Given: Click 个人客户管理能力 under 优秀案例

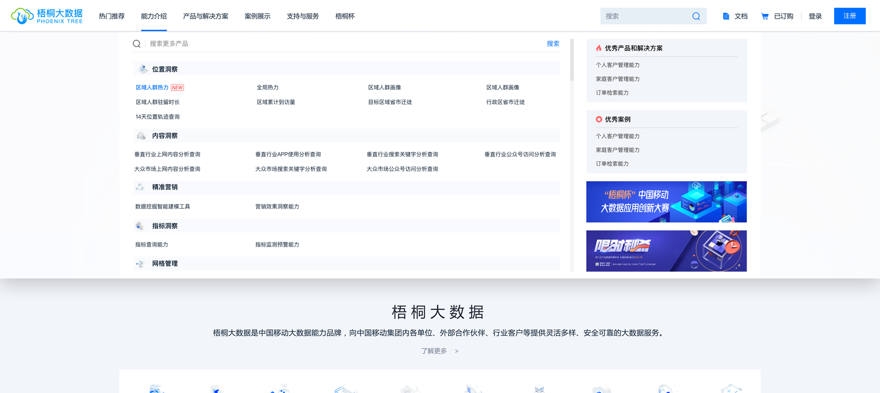Looking at the screenshot, I should (x=618, y=136).
